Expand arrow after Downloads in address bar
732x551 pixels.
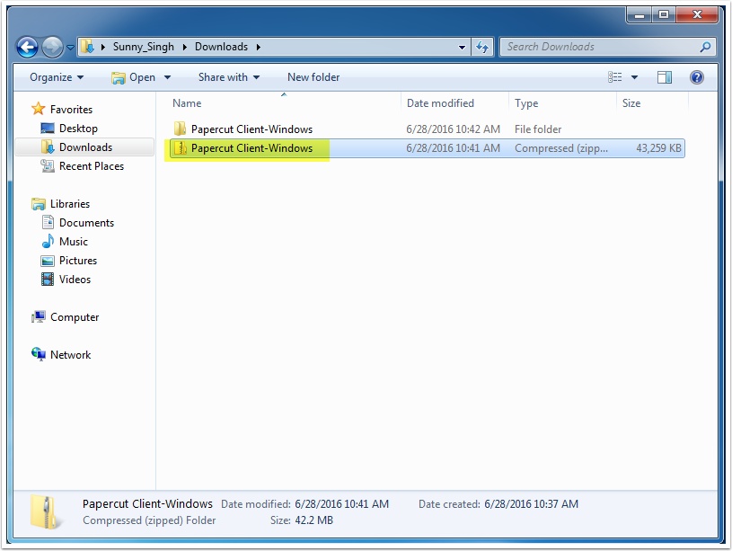pos(258,48)
